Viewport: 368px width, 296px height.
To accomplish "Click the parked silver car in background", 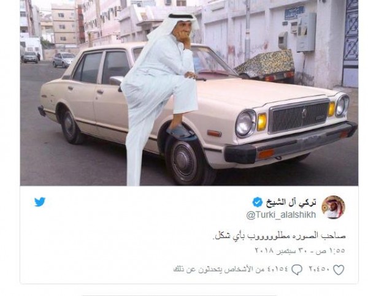I will tap(63, 60).
